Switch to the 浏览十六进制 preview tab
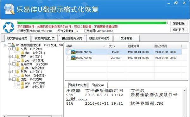 [x=78, y=85]
